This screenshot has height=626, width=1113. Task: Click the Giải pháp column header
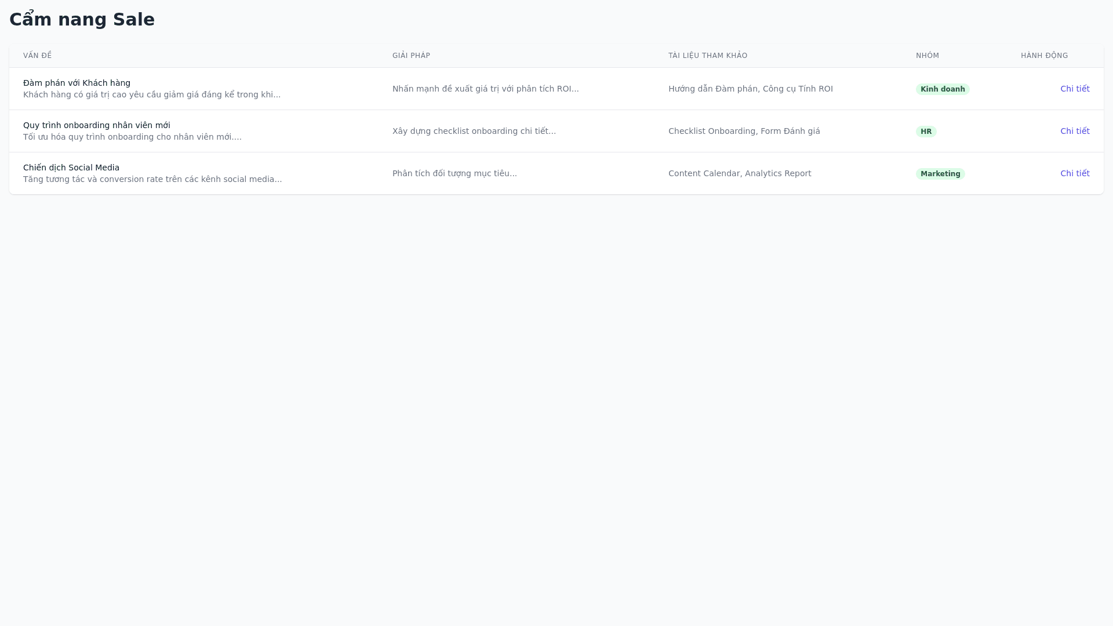411,56
